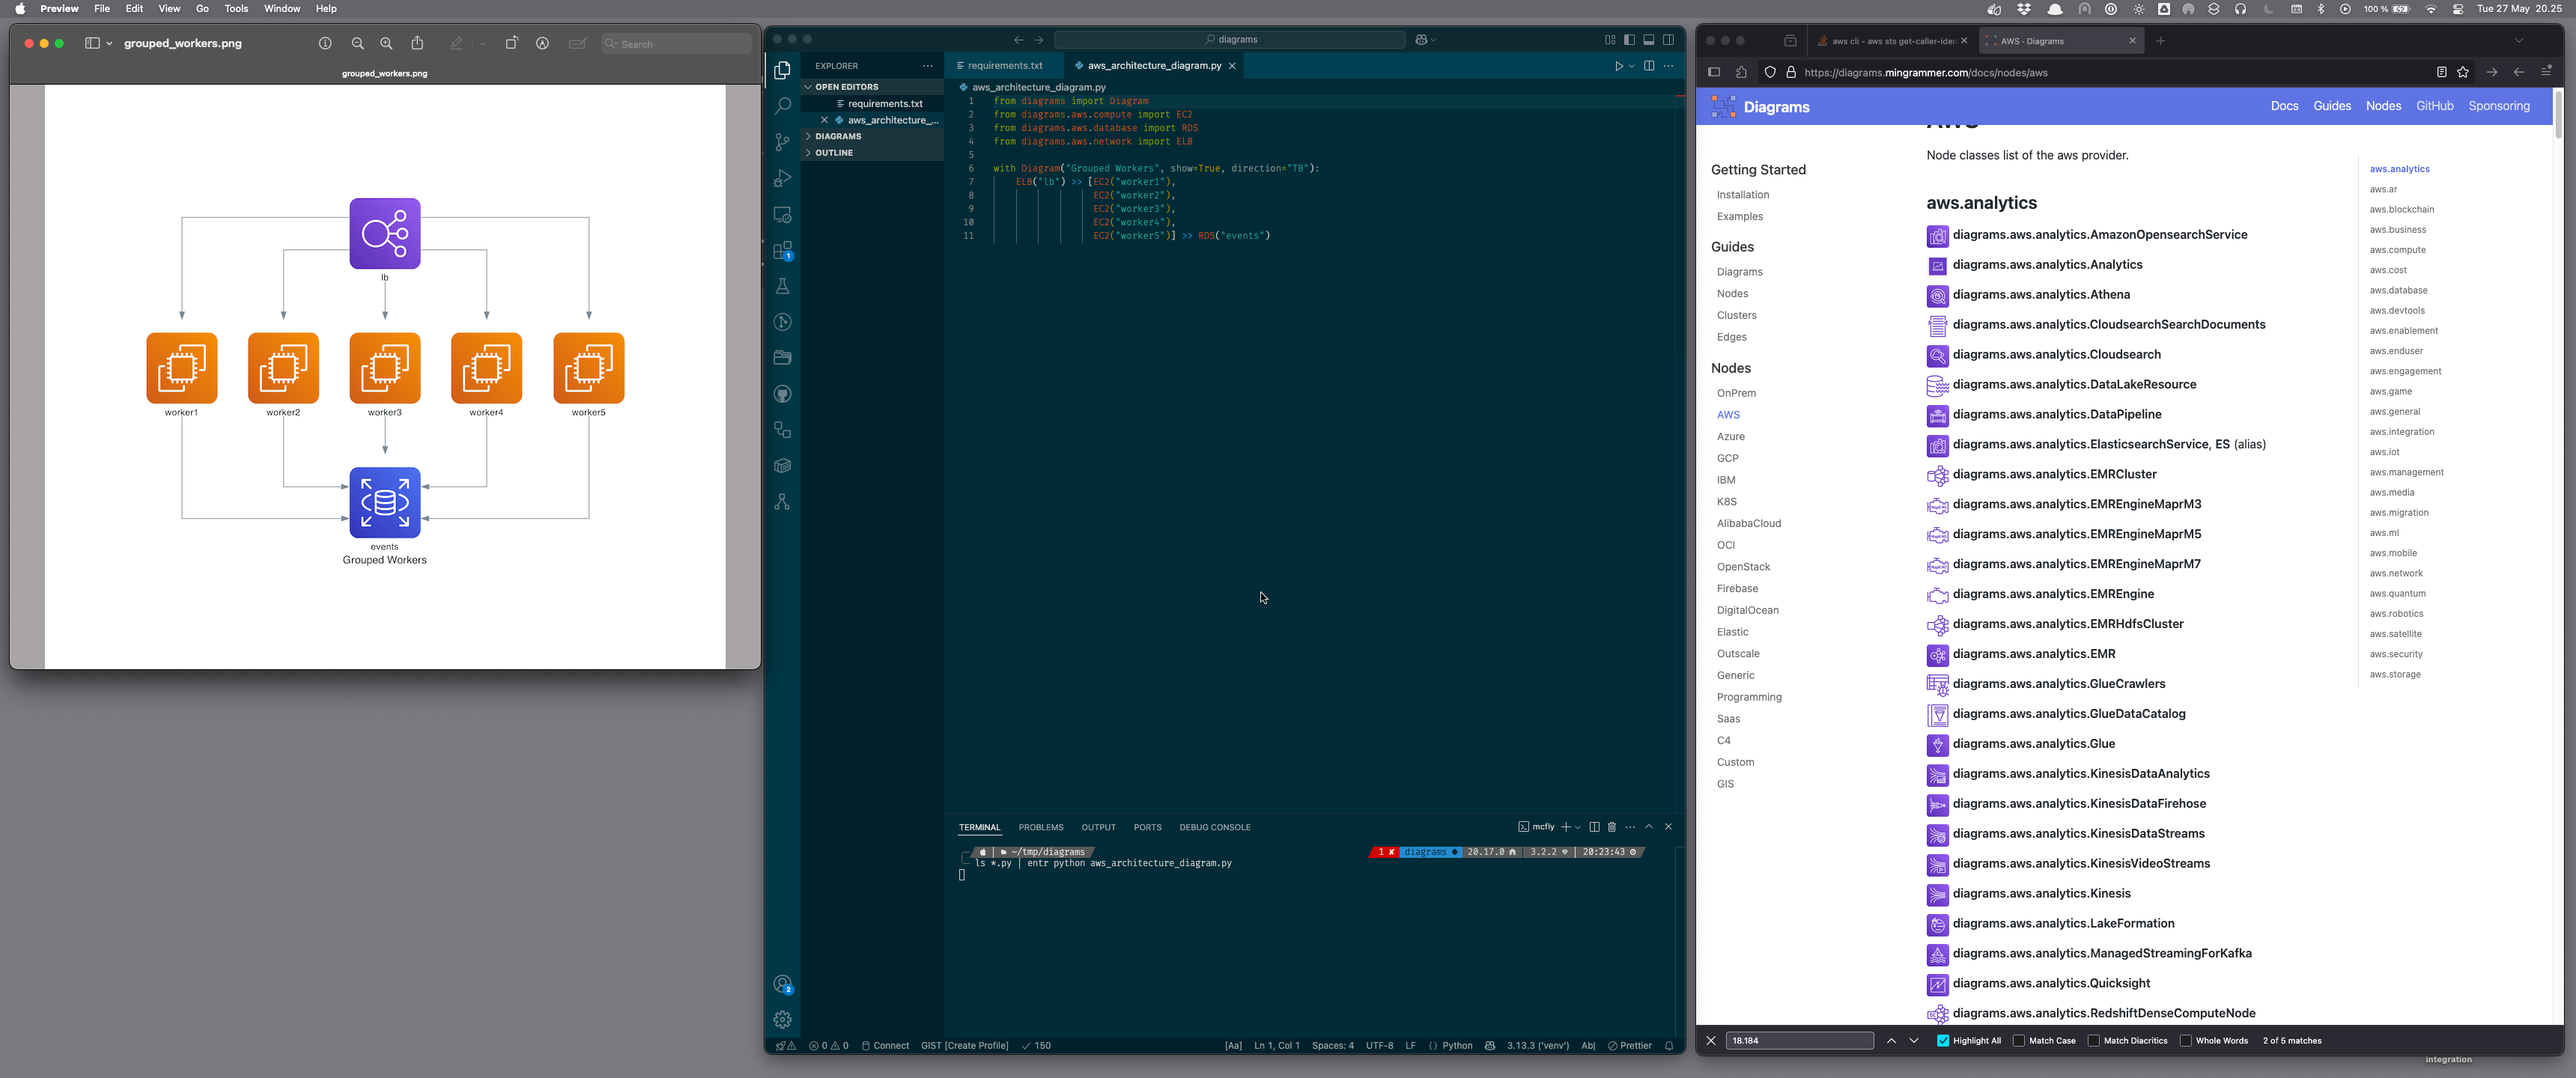
Task: Open Tools menu in macOS menu bar
Action: pos(235,9)
